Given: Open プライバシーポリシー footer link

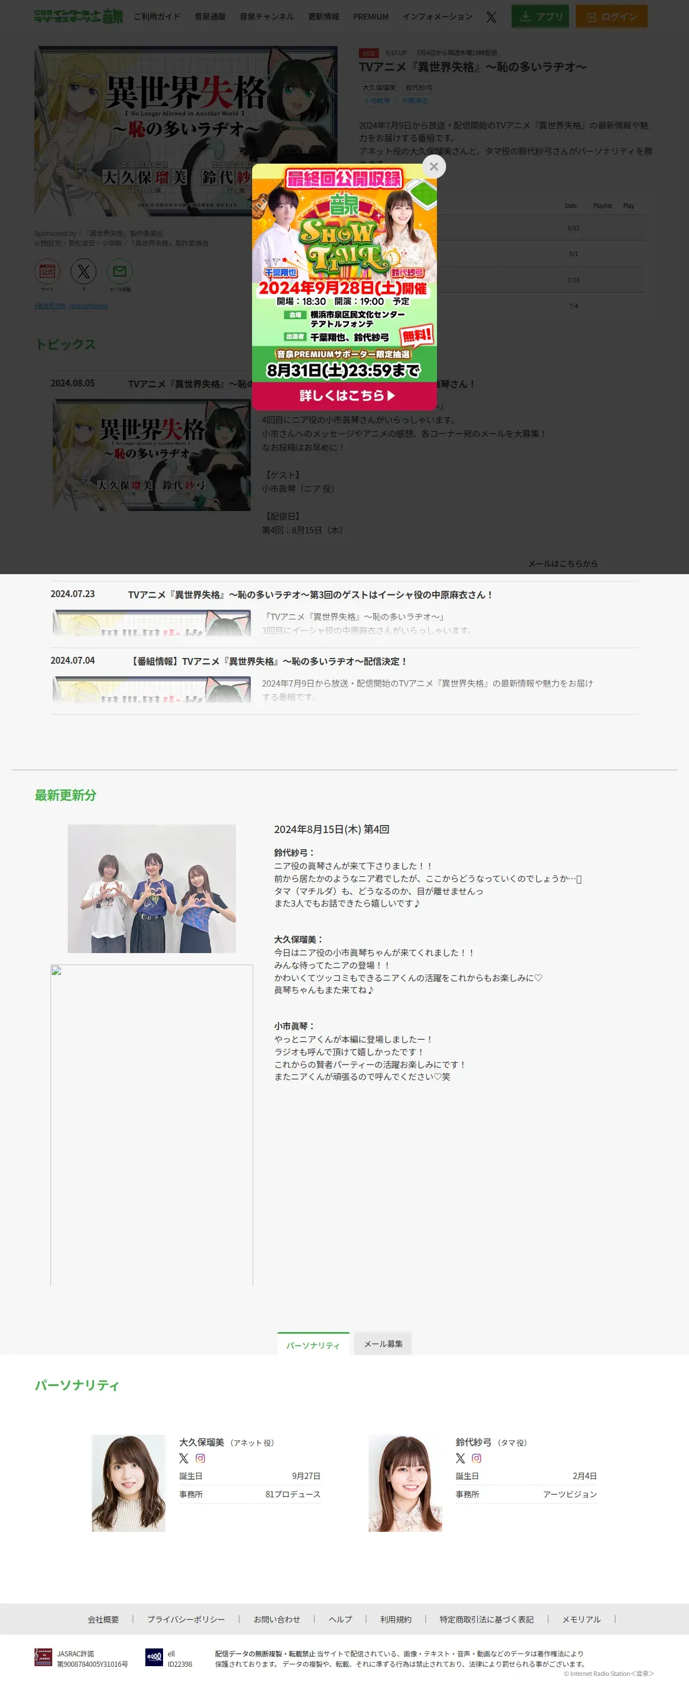Looking at the screenshot, I should (x=186, y=1619).
